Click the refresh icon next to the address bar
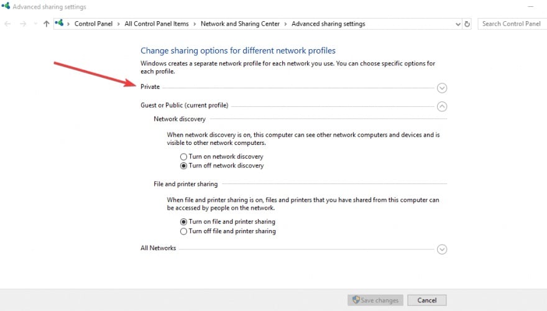This screenshot has height=311, width=547. (x=467, y=24)
